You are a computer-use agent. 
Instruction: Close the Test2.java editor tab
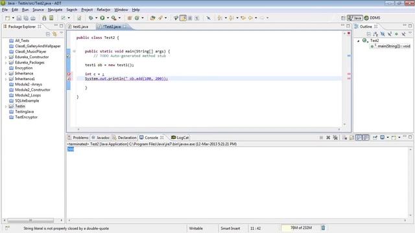(x=124, y=27)
